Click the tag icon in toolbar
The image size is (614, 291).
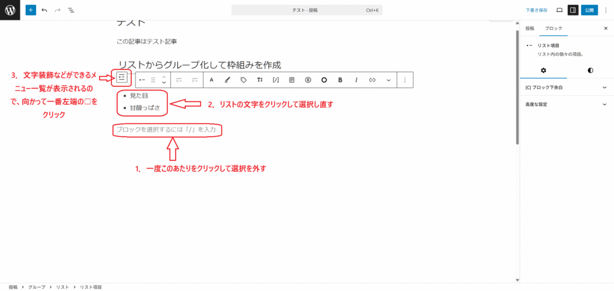pos(243,80)
